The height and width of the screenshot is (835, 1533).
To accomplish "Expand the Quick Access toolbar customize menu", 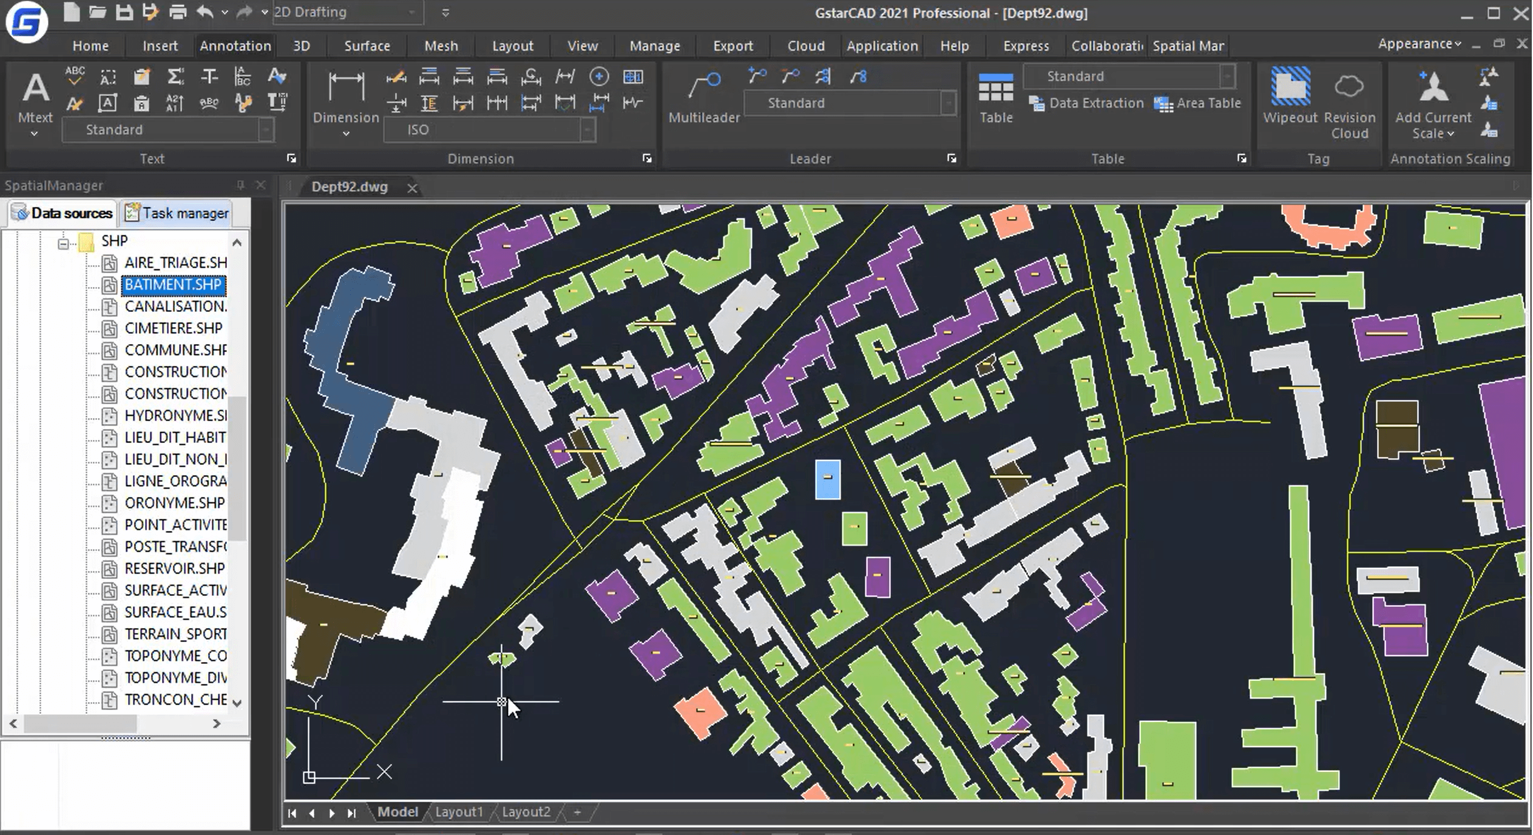I will [445, 12].
